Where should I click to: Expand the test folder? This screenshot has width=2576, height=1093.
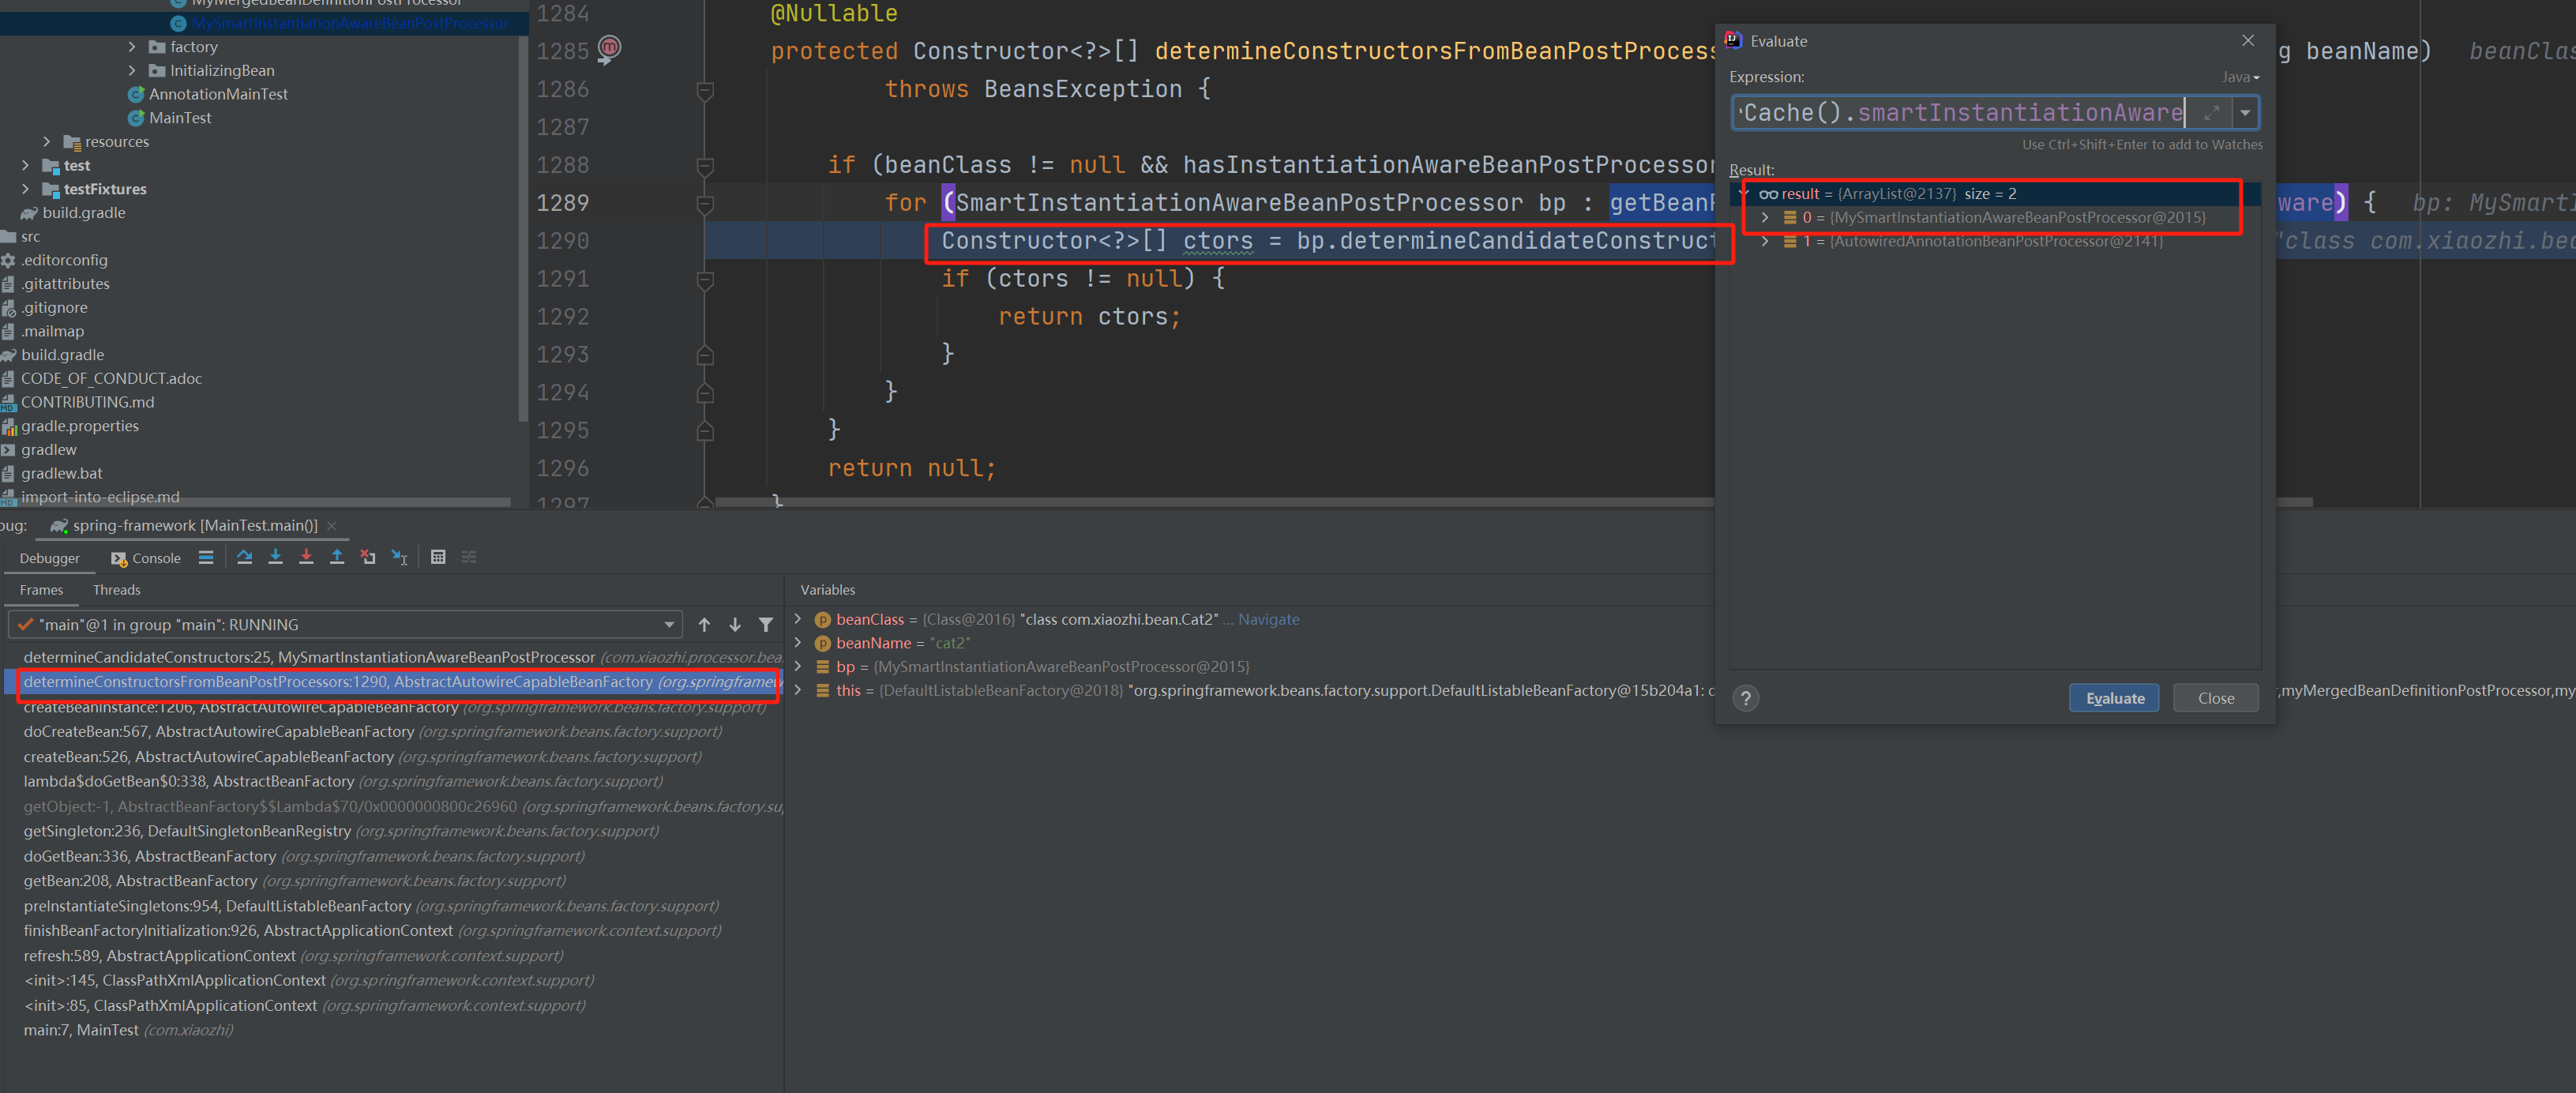click(26, 165)
